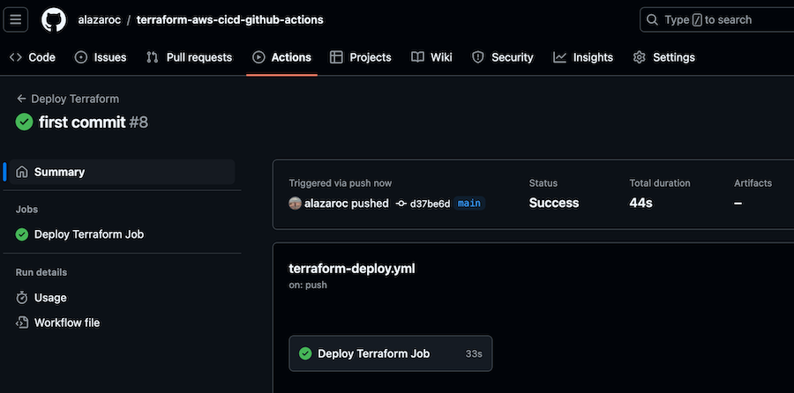The height and width of the screenshot is (393, 794).
Task: Click the Settings gear icon
Action: [640, 57]
